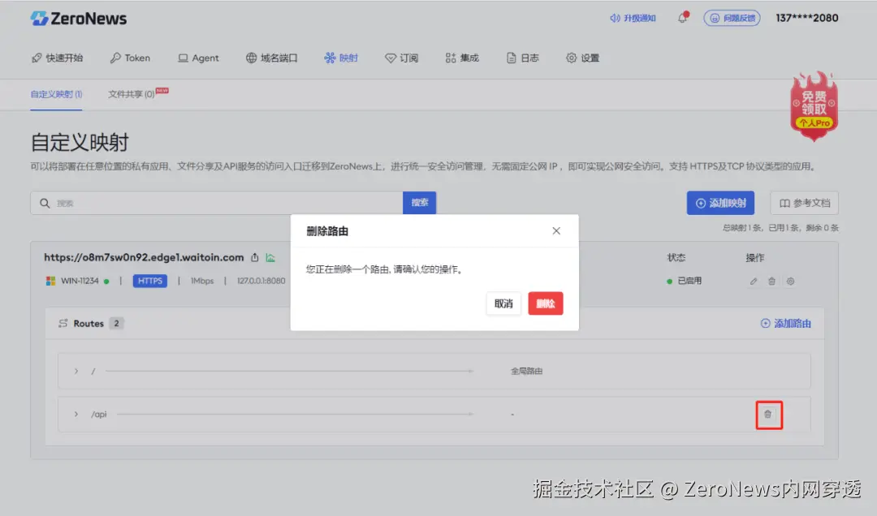Click the add mapping button
The width and height of the screenshot is (877, 516).
[720, 203]
